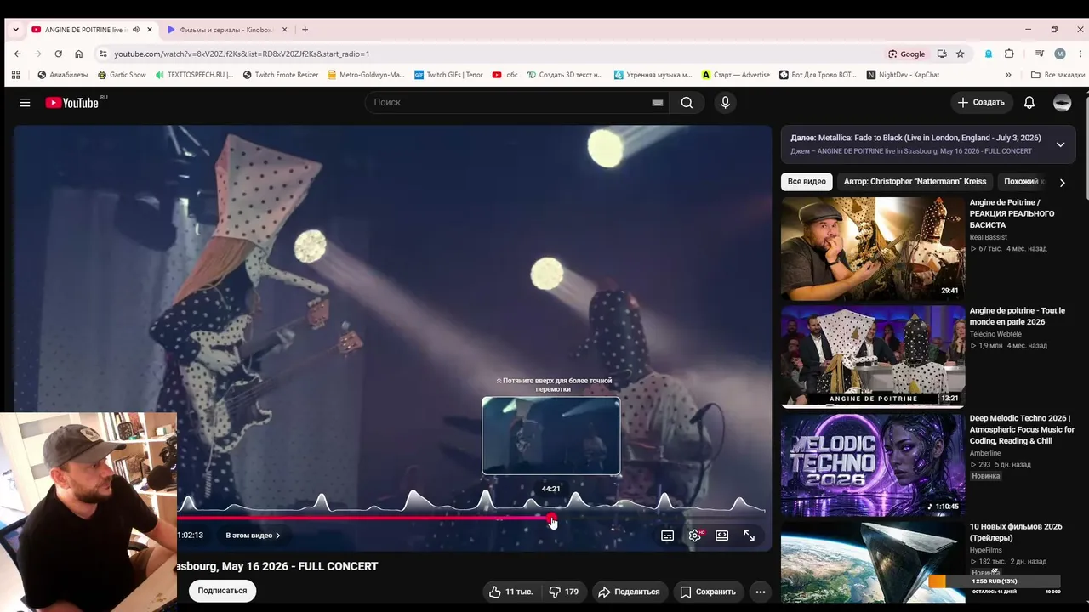Show more bookmarks with the chevron

click(x=1008, y=75)
